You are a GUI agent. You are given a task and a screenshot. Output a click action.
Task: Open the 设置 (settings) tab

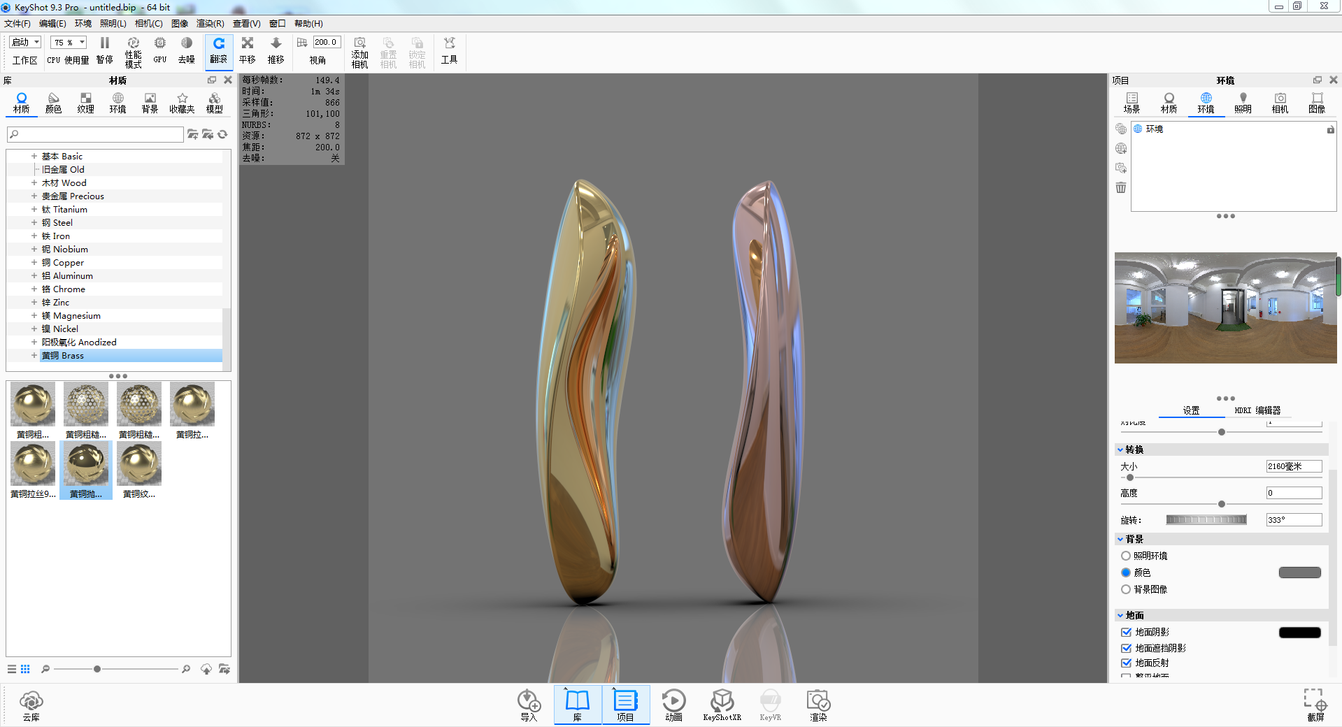click(1192, 410)
